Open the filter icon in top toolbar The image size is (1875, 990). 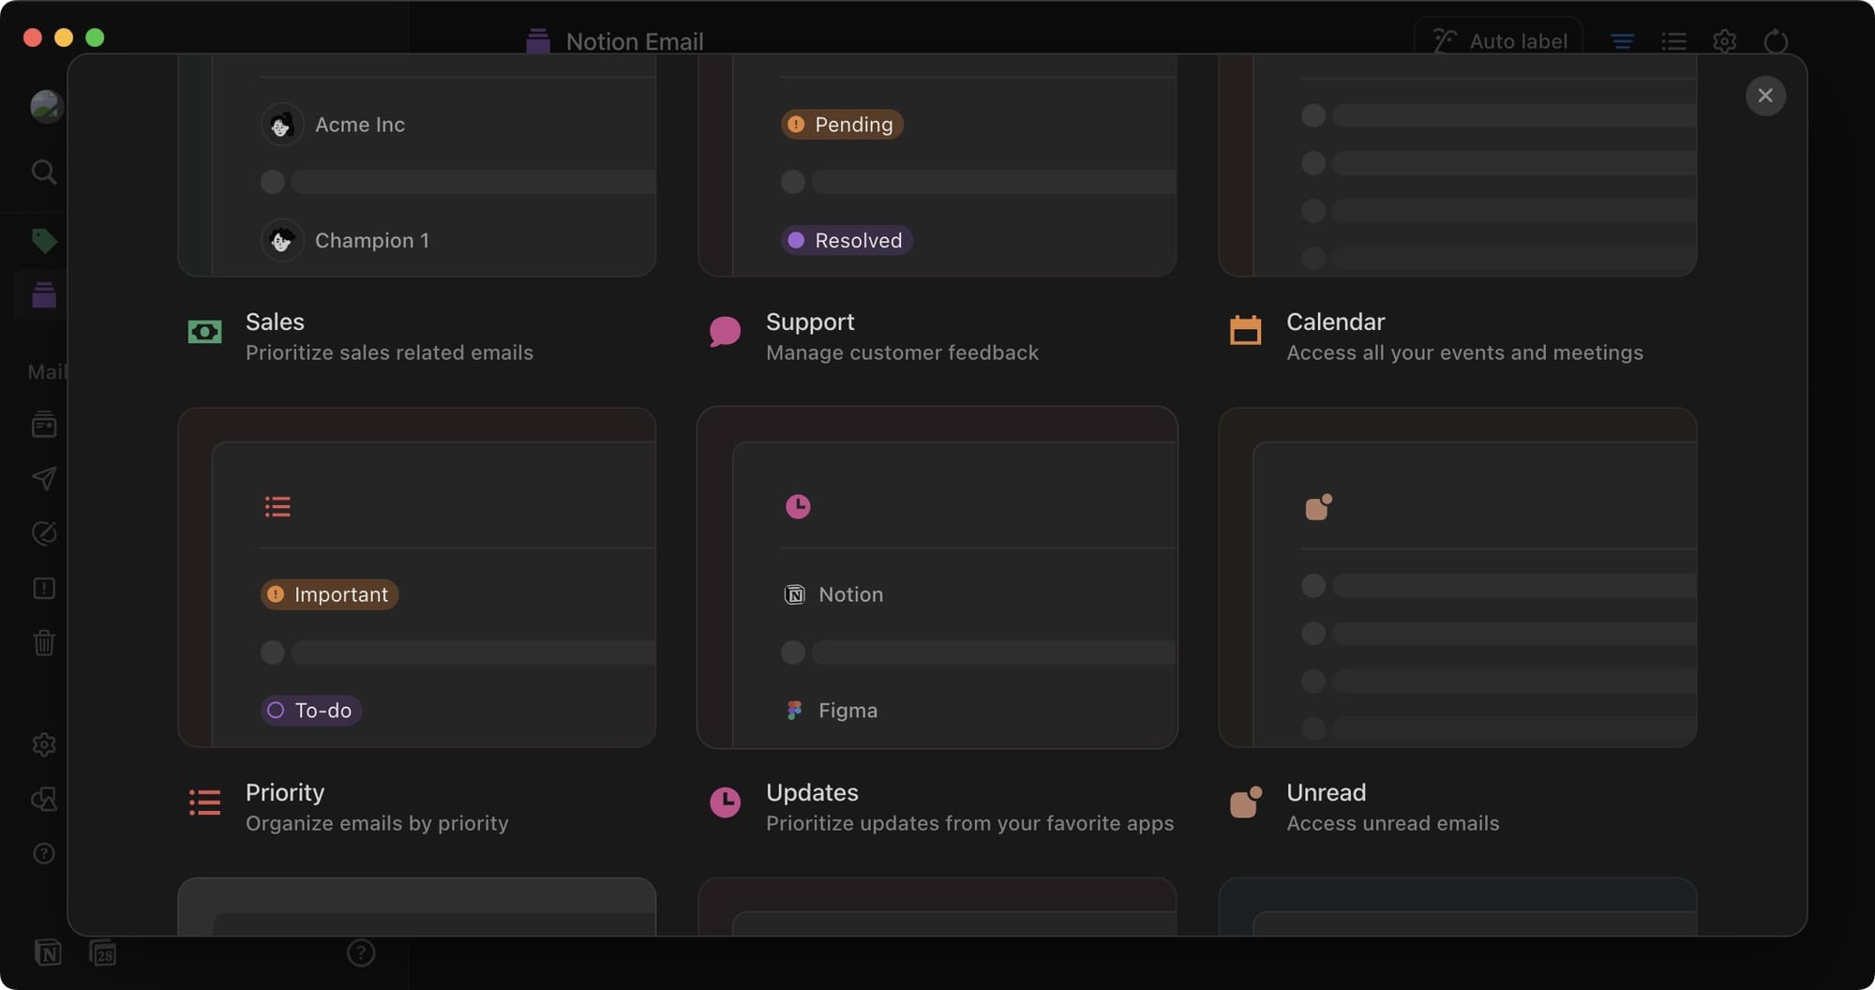pos(1622,41)
